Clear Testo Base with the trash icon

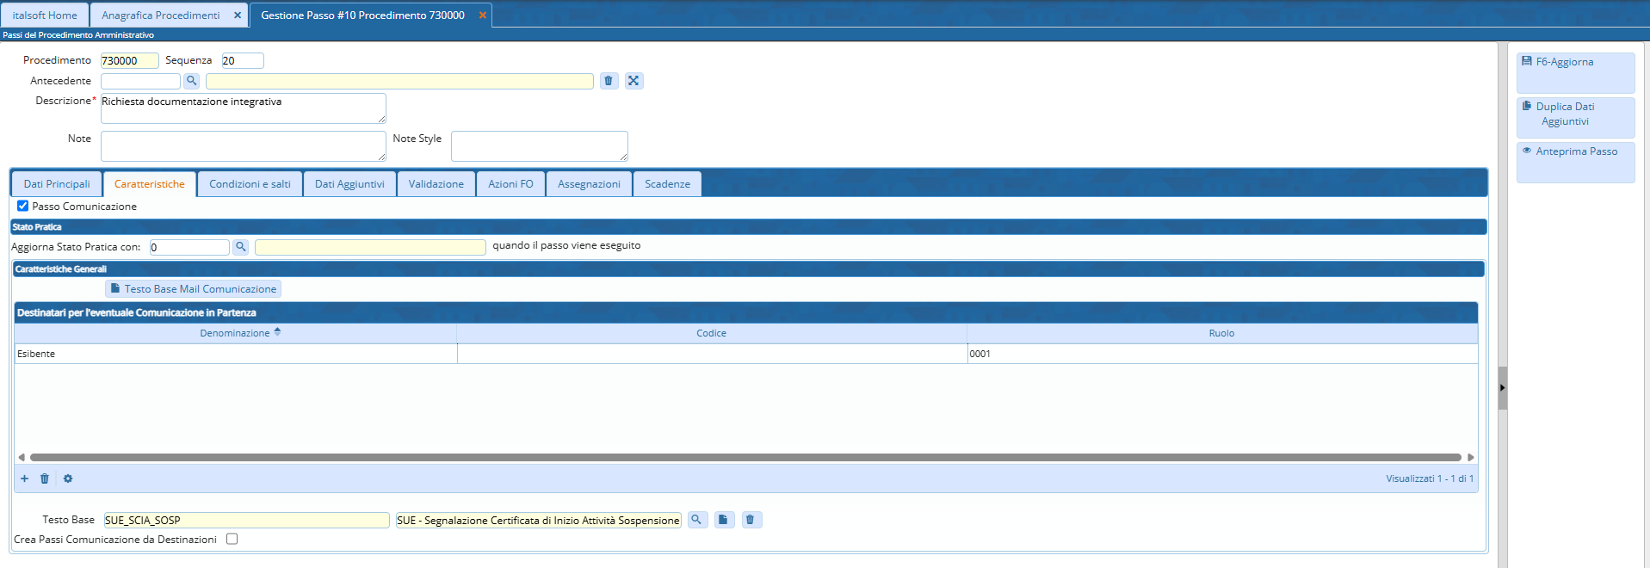point(751,520)
